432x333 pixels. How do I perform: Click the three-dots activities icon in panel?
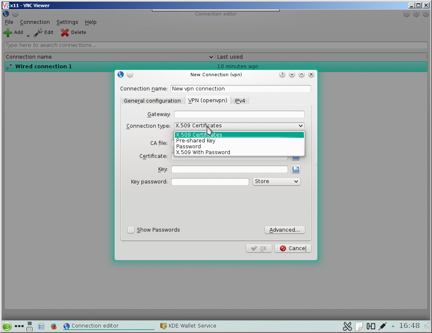[x=19, y=326]
